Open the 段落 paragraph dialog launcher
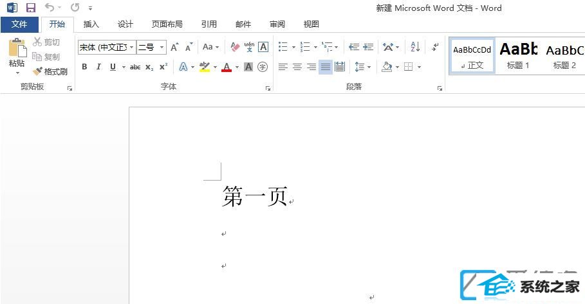 [x=440, y=88]
